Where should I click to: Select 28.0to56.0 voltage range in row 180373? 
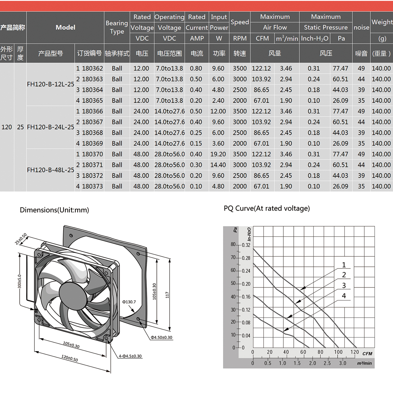(170, 186)
